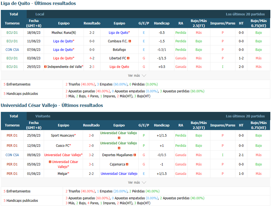Click the 18/06/23 date cell
The image size is (272, 207).
point(34,33)
